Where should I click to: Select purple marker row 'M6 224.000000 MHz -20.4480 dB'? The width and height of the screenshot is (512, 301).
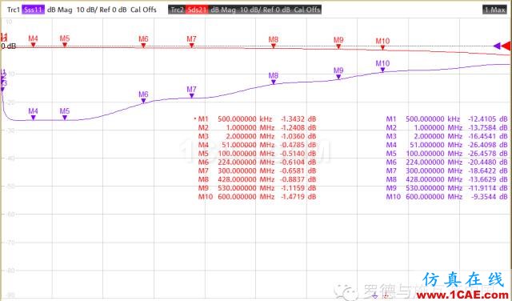click(446, 162)
